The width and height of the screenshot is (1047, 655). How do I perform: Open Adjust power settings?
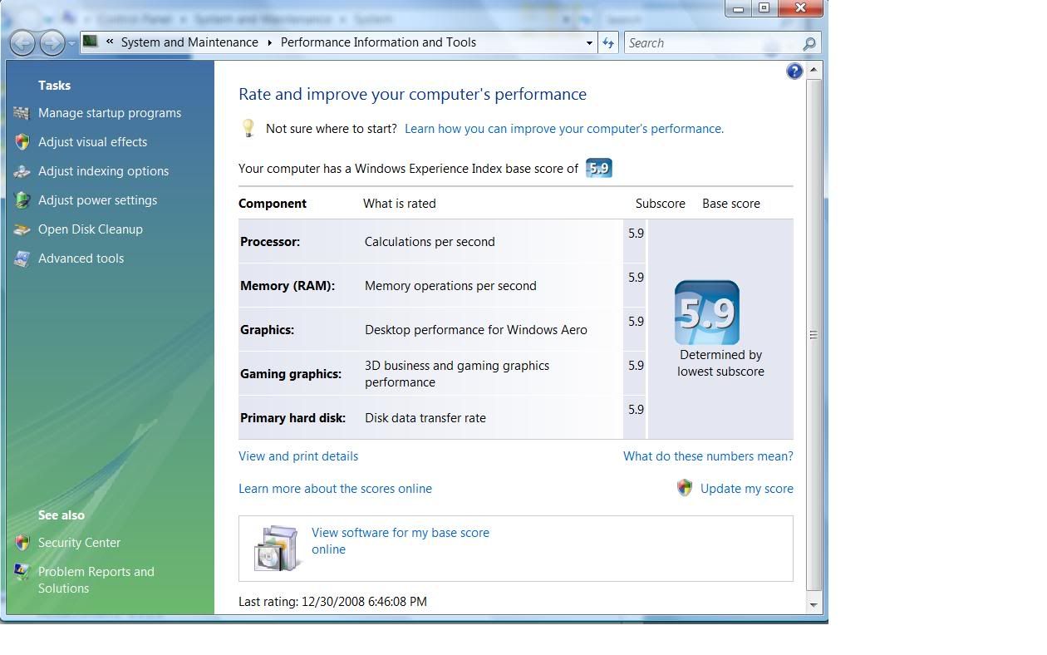coord(97,200)
